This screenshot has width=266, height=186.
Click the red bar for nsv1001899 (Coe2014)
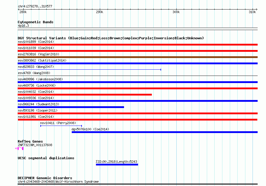pyautogui.click(x=137, y=45)
